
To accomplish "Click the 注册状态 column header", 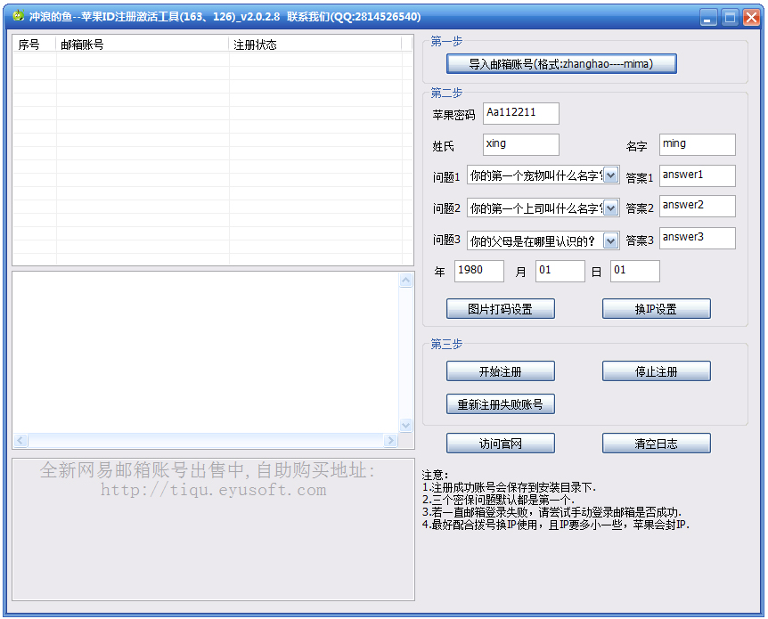I will pos(315,45).
